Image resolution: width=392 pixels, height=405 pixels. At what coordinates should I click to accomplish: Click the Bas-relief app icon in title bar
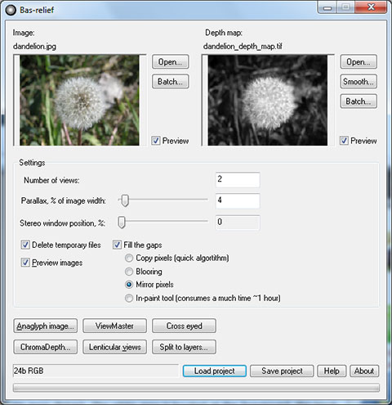11,10
